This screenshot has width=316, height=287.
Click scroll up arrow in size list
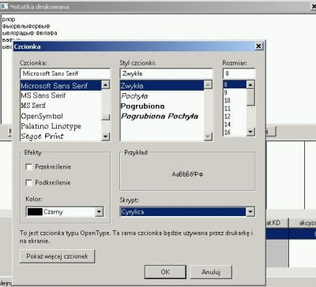(x=250, y=84)
